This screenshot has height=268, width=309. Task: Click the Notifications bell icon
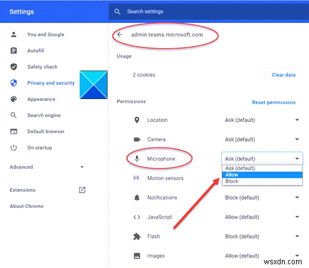pos(137,197)
